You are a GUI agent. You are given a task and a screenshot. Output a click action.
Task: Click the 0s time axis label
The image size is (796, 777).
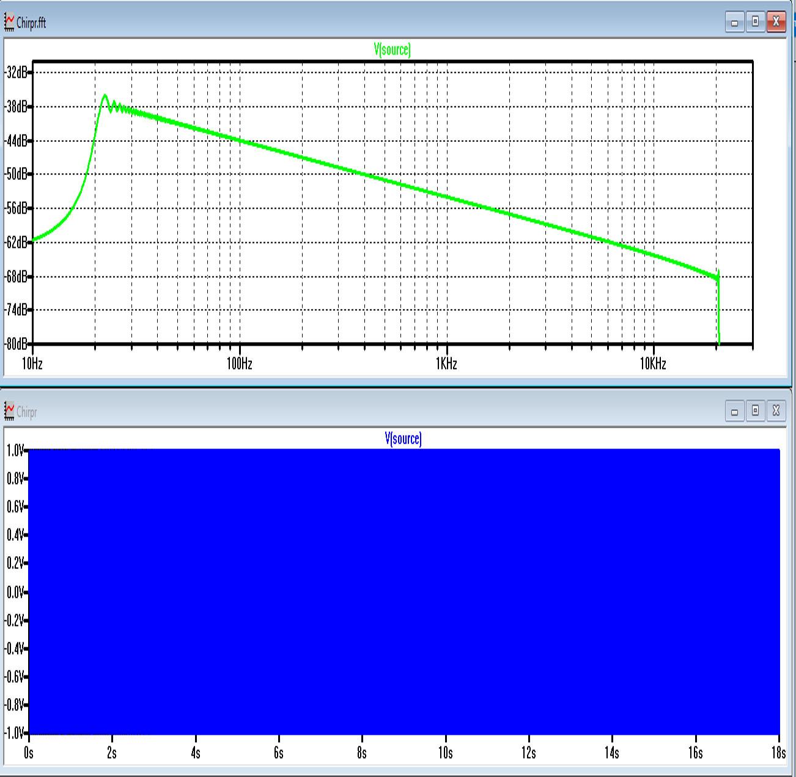pyautogui.click(x=28, y=753)
